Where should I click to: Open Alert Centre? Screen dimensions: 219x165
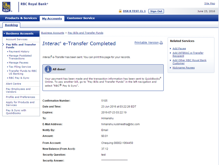tap(13, 84)
